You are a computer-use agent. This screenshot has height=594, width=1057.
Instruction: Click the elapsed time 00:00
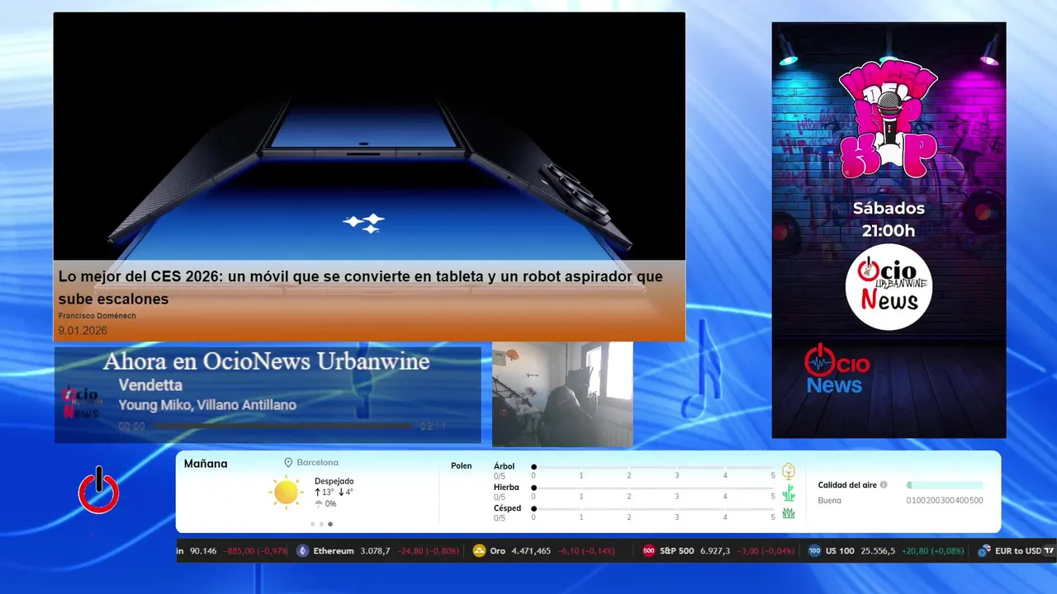click(131, 427)
